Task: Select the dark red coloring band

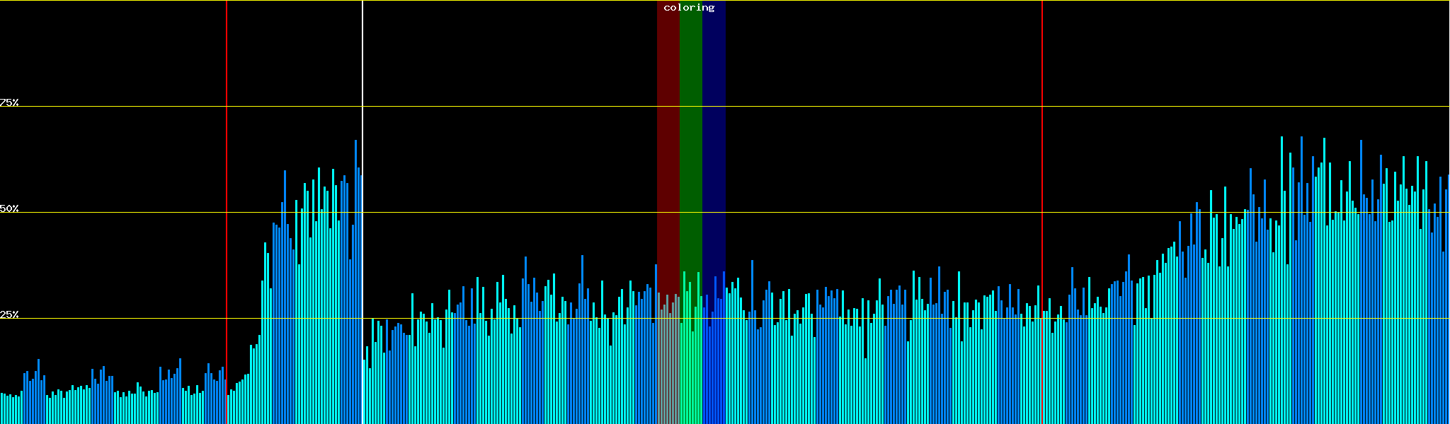Action: 668,141
